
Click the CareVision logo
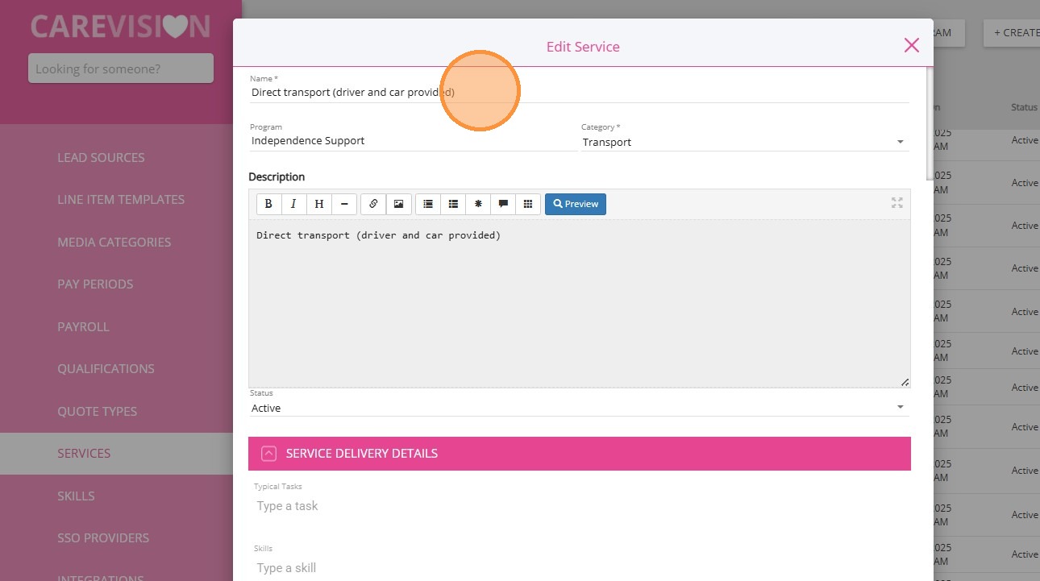[121, 27]
